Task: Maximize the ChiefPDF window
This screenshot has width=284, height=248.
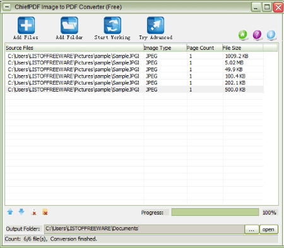Action: point(267,8)
